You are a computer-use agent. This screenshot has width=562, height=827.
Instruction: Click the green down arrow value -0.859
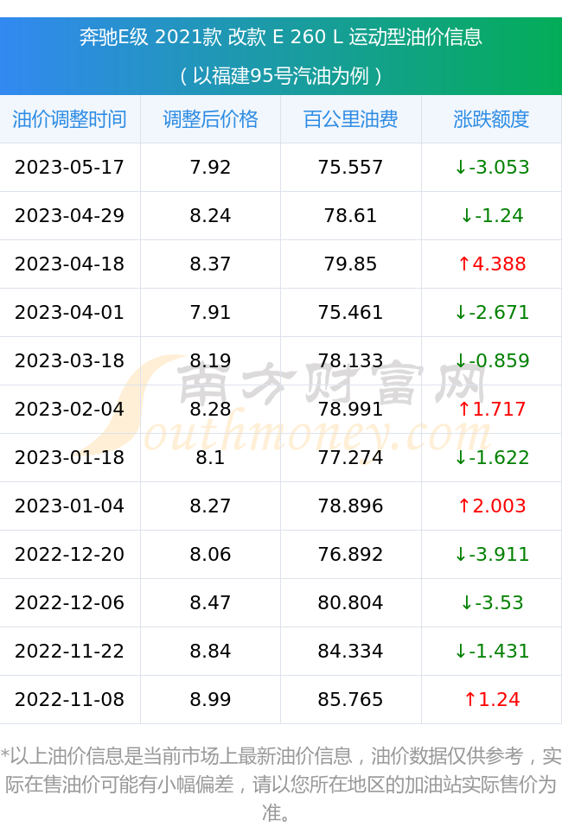[491, 360]
